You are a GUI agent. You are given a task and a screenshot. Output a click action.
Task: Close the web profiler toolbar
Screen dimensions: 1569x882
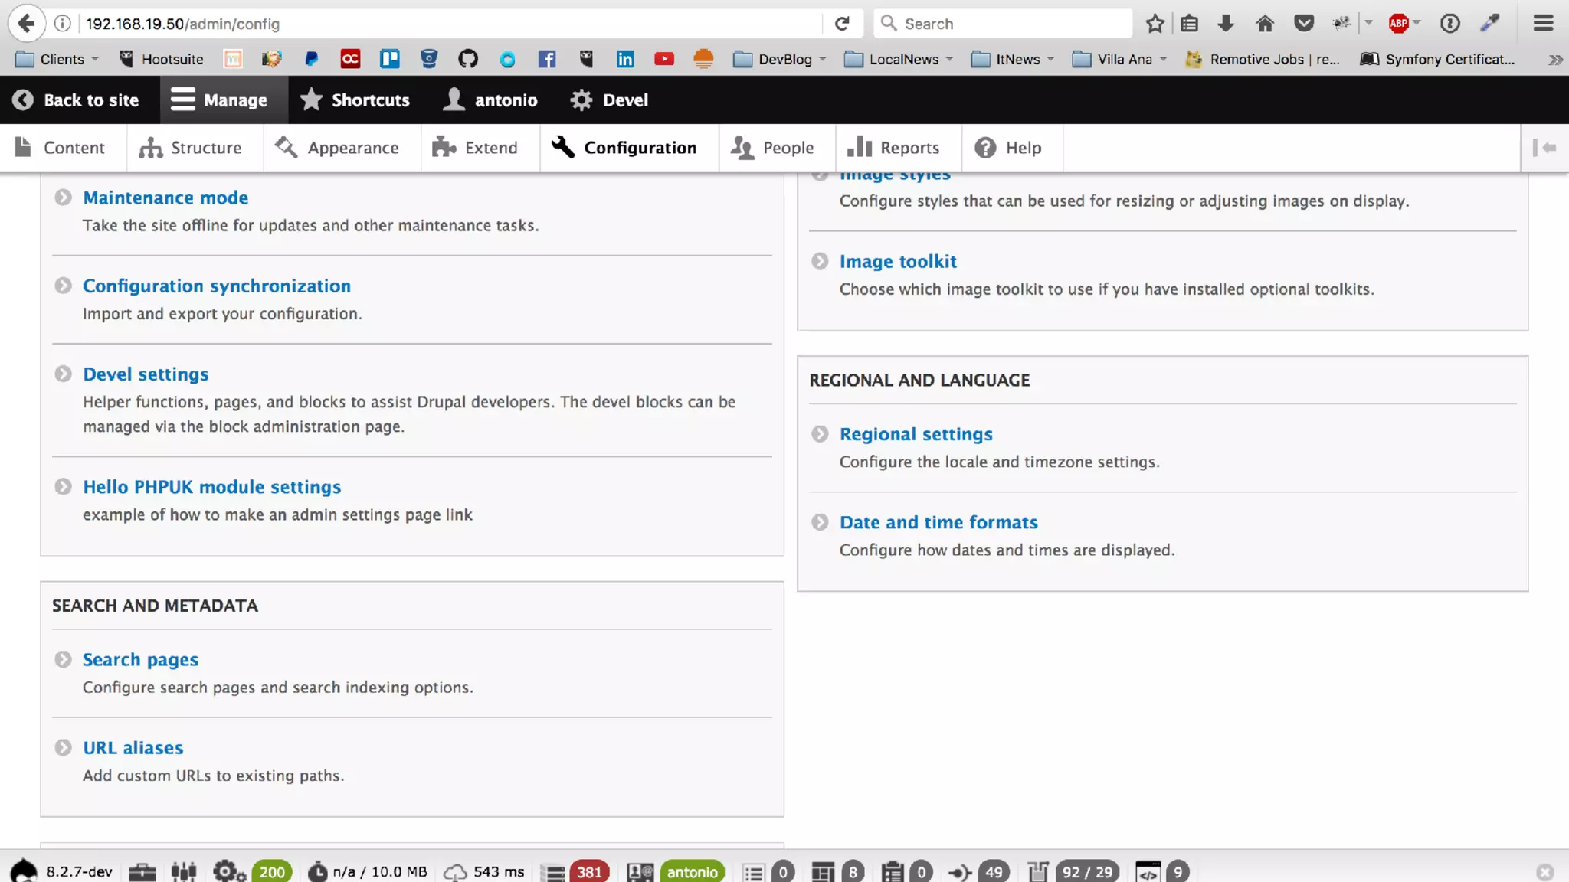1545,872
